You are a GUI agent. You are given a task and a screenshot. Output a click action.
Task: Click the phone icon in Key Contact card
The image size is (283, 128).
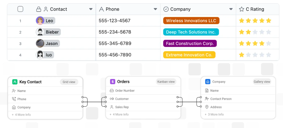(x=14, y=99)
